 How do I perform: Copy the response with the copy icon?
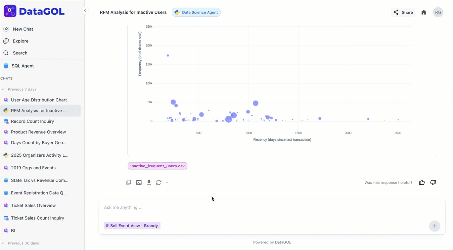(129, 182)
